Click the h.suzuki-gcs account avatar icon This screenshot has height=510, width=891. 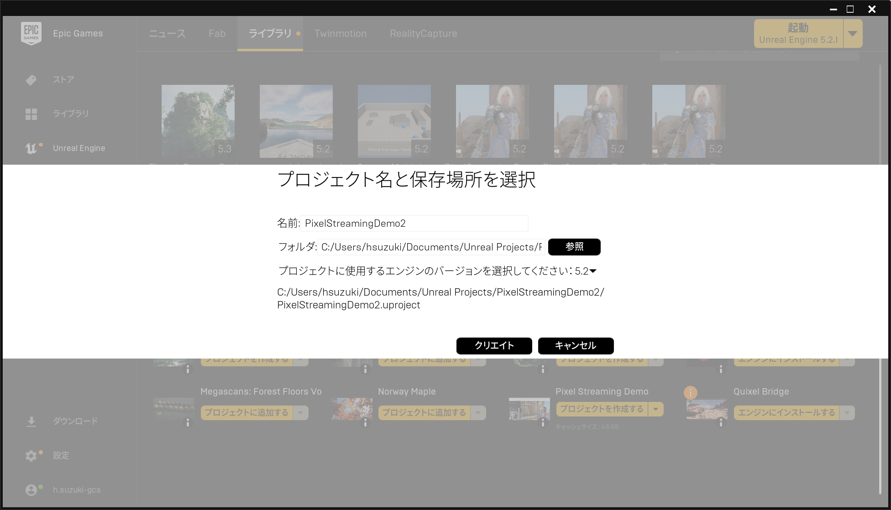tap(31, 490)
